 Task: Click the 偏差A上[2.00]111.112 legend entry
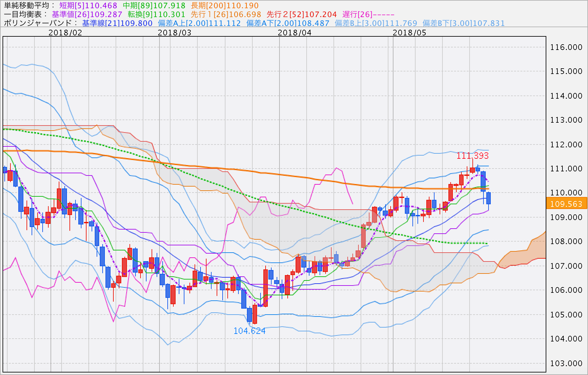[199, 23]
